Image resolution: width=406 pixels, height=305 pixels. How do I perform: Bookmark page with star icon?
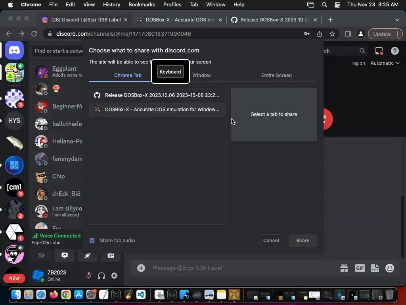point(332,34)
